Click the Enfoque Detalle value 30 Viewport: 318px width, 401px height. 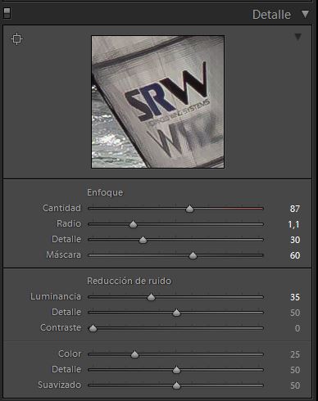tap(295, 240)
